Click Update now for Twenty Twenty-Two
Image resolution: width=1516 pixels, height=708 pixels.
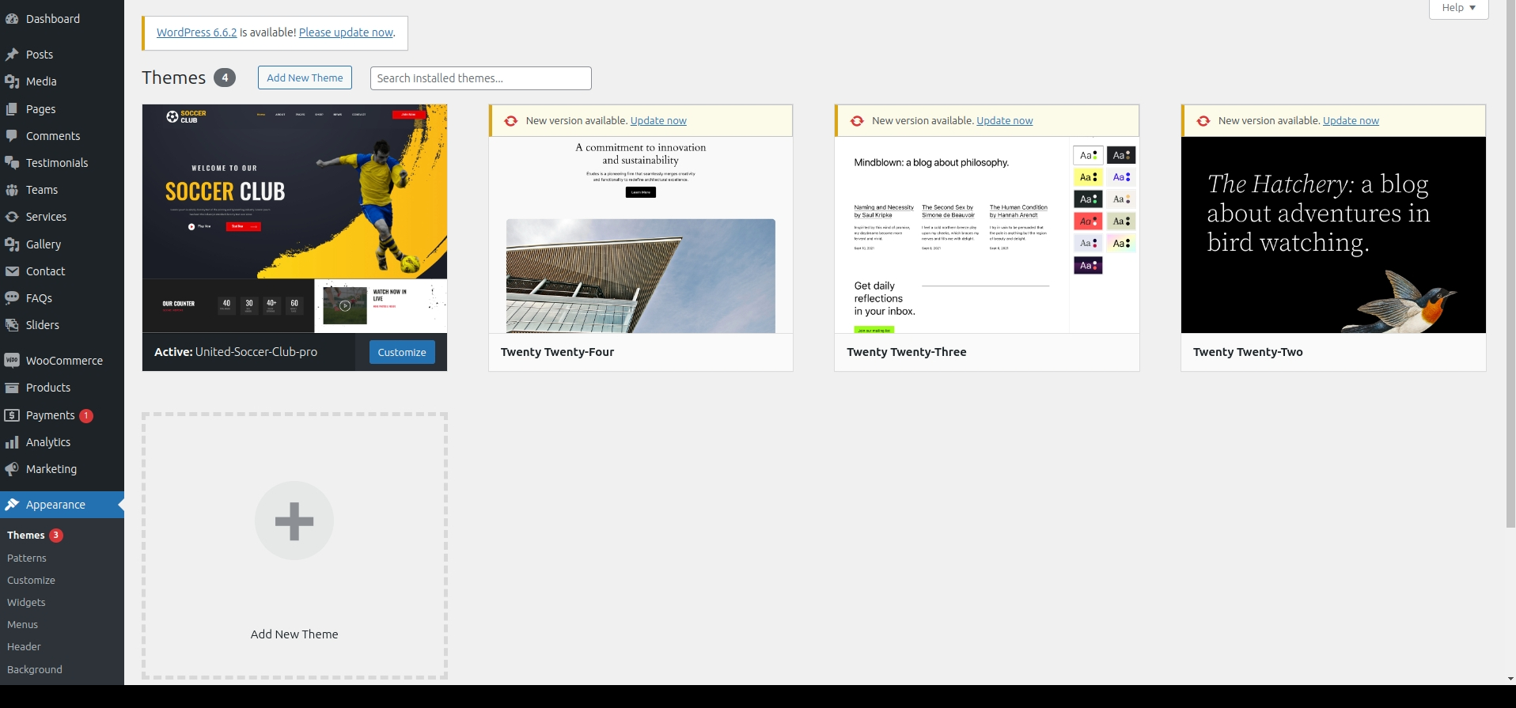[x=1351, y=121]
